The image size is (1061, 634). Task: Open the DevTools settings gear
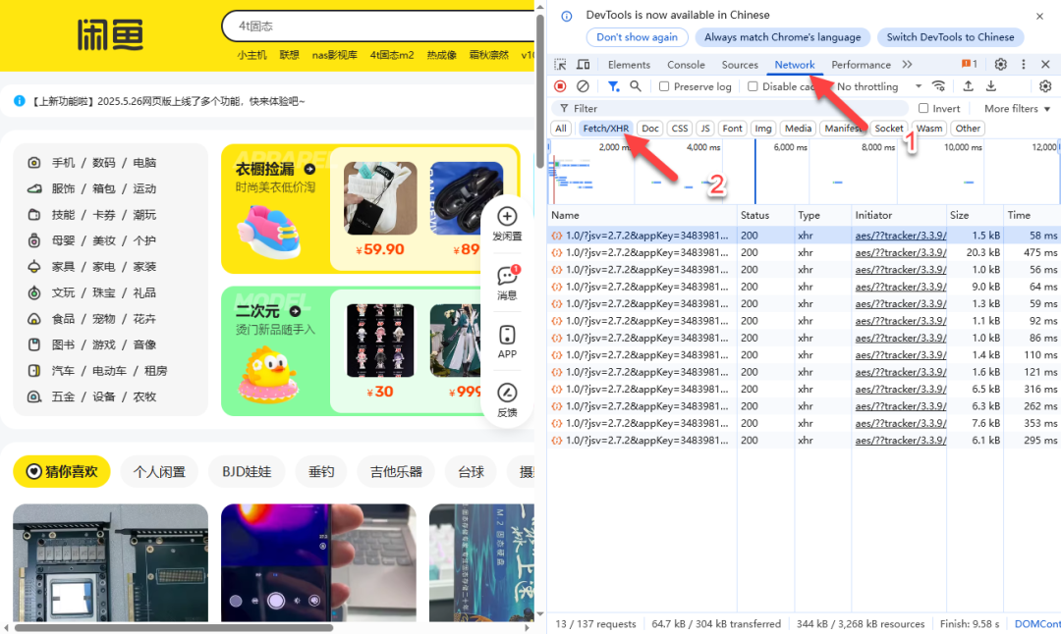point(1000,65)
